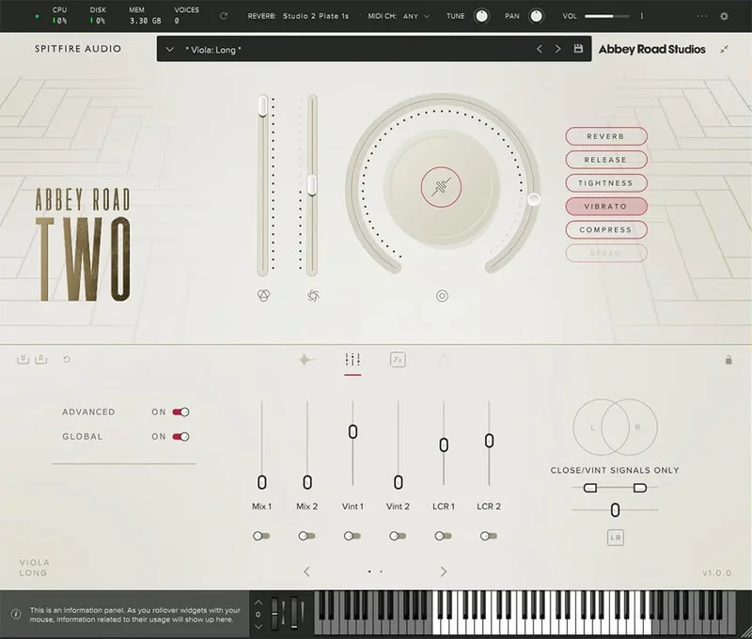Select the COMPRESS control button
This screenshot has width=752, height=639.
click(606, 229)
